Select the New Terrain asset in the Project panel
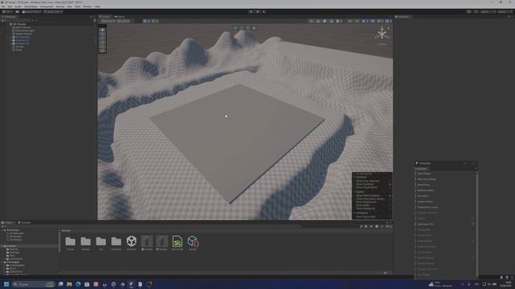 tap(177, 243)
